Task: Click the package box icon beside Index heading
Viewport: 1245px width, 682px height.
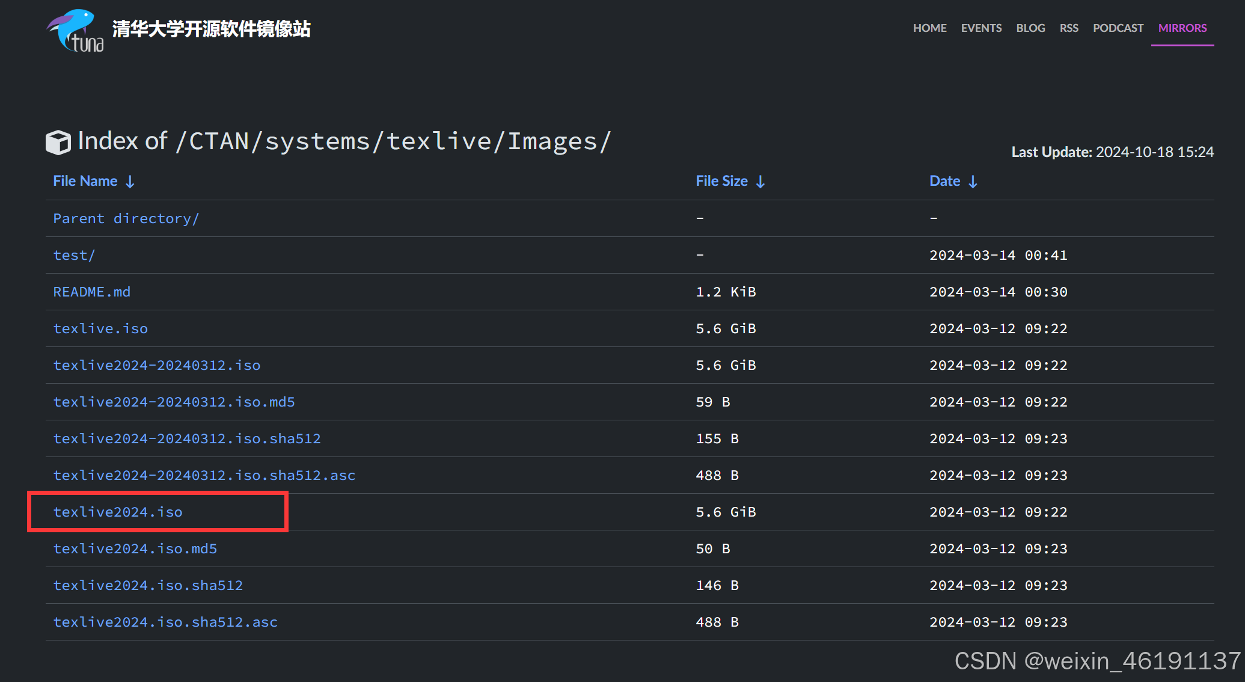Action: coord(58,142)
